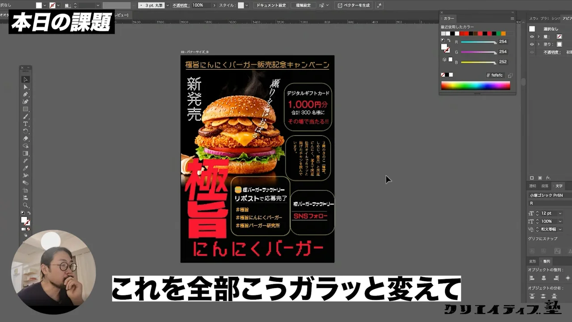Open the 3 pt. 丸筆 brush dropdown
Viewport: 572px width, 322px height.
(x=168, y=5)
